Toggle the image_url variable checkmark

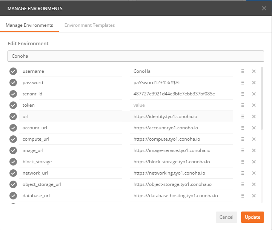[x=13, y=150]
